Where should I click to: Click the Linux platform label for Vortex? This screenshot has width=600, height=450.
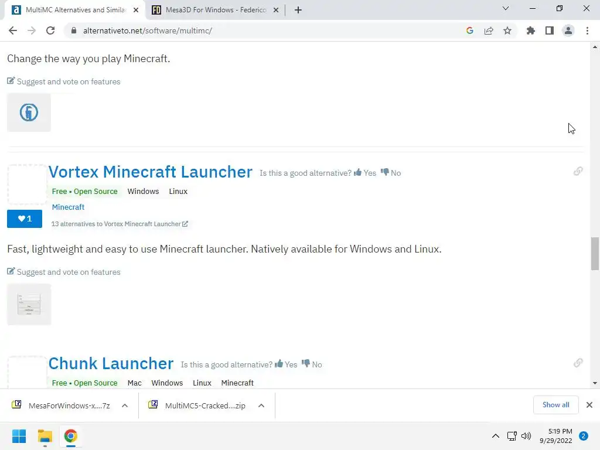click(x=178, y=192)
